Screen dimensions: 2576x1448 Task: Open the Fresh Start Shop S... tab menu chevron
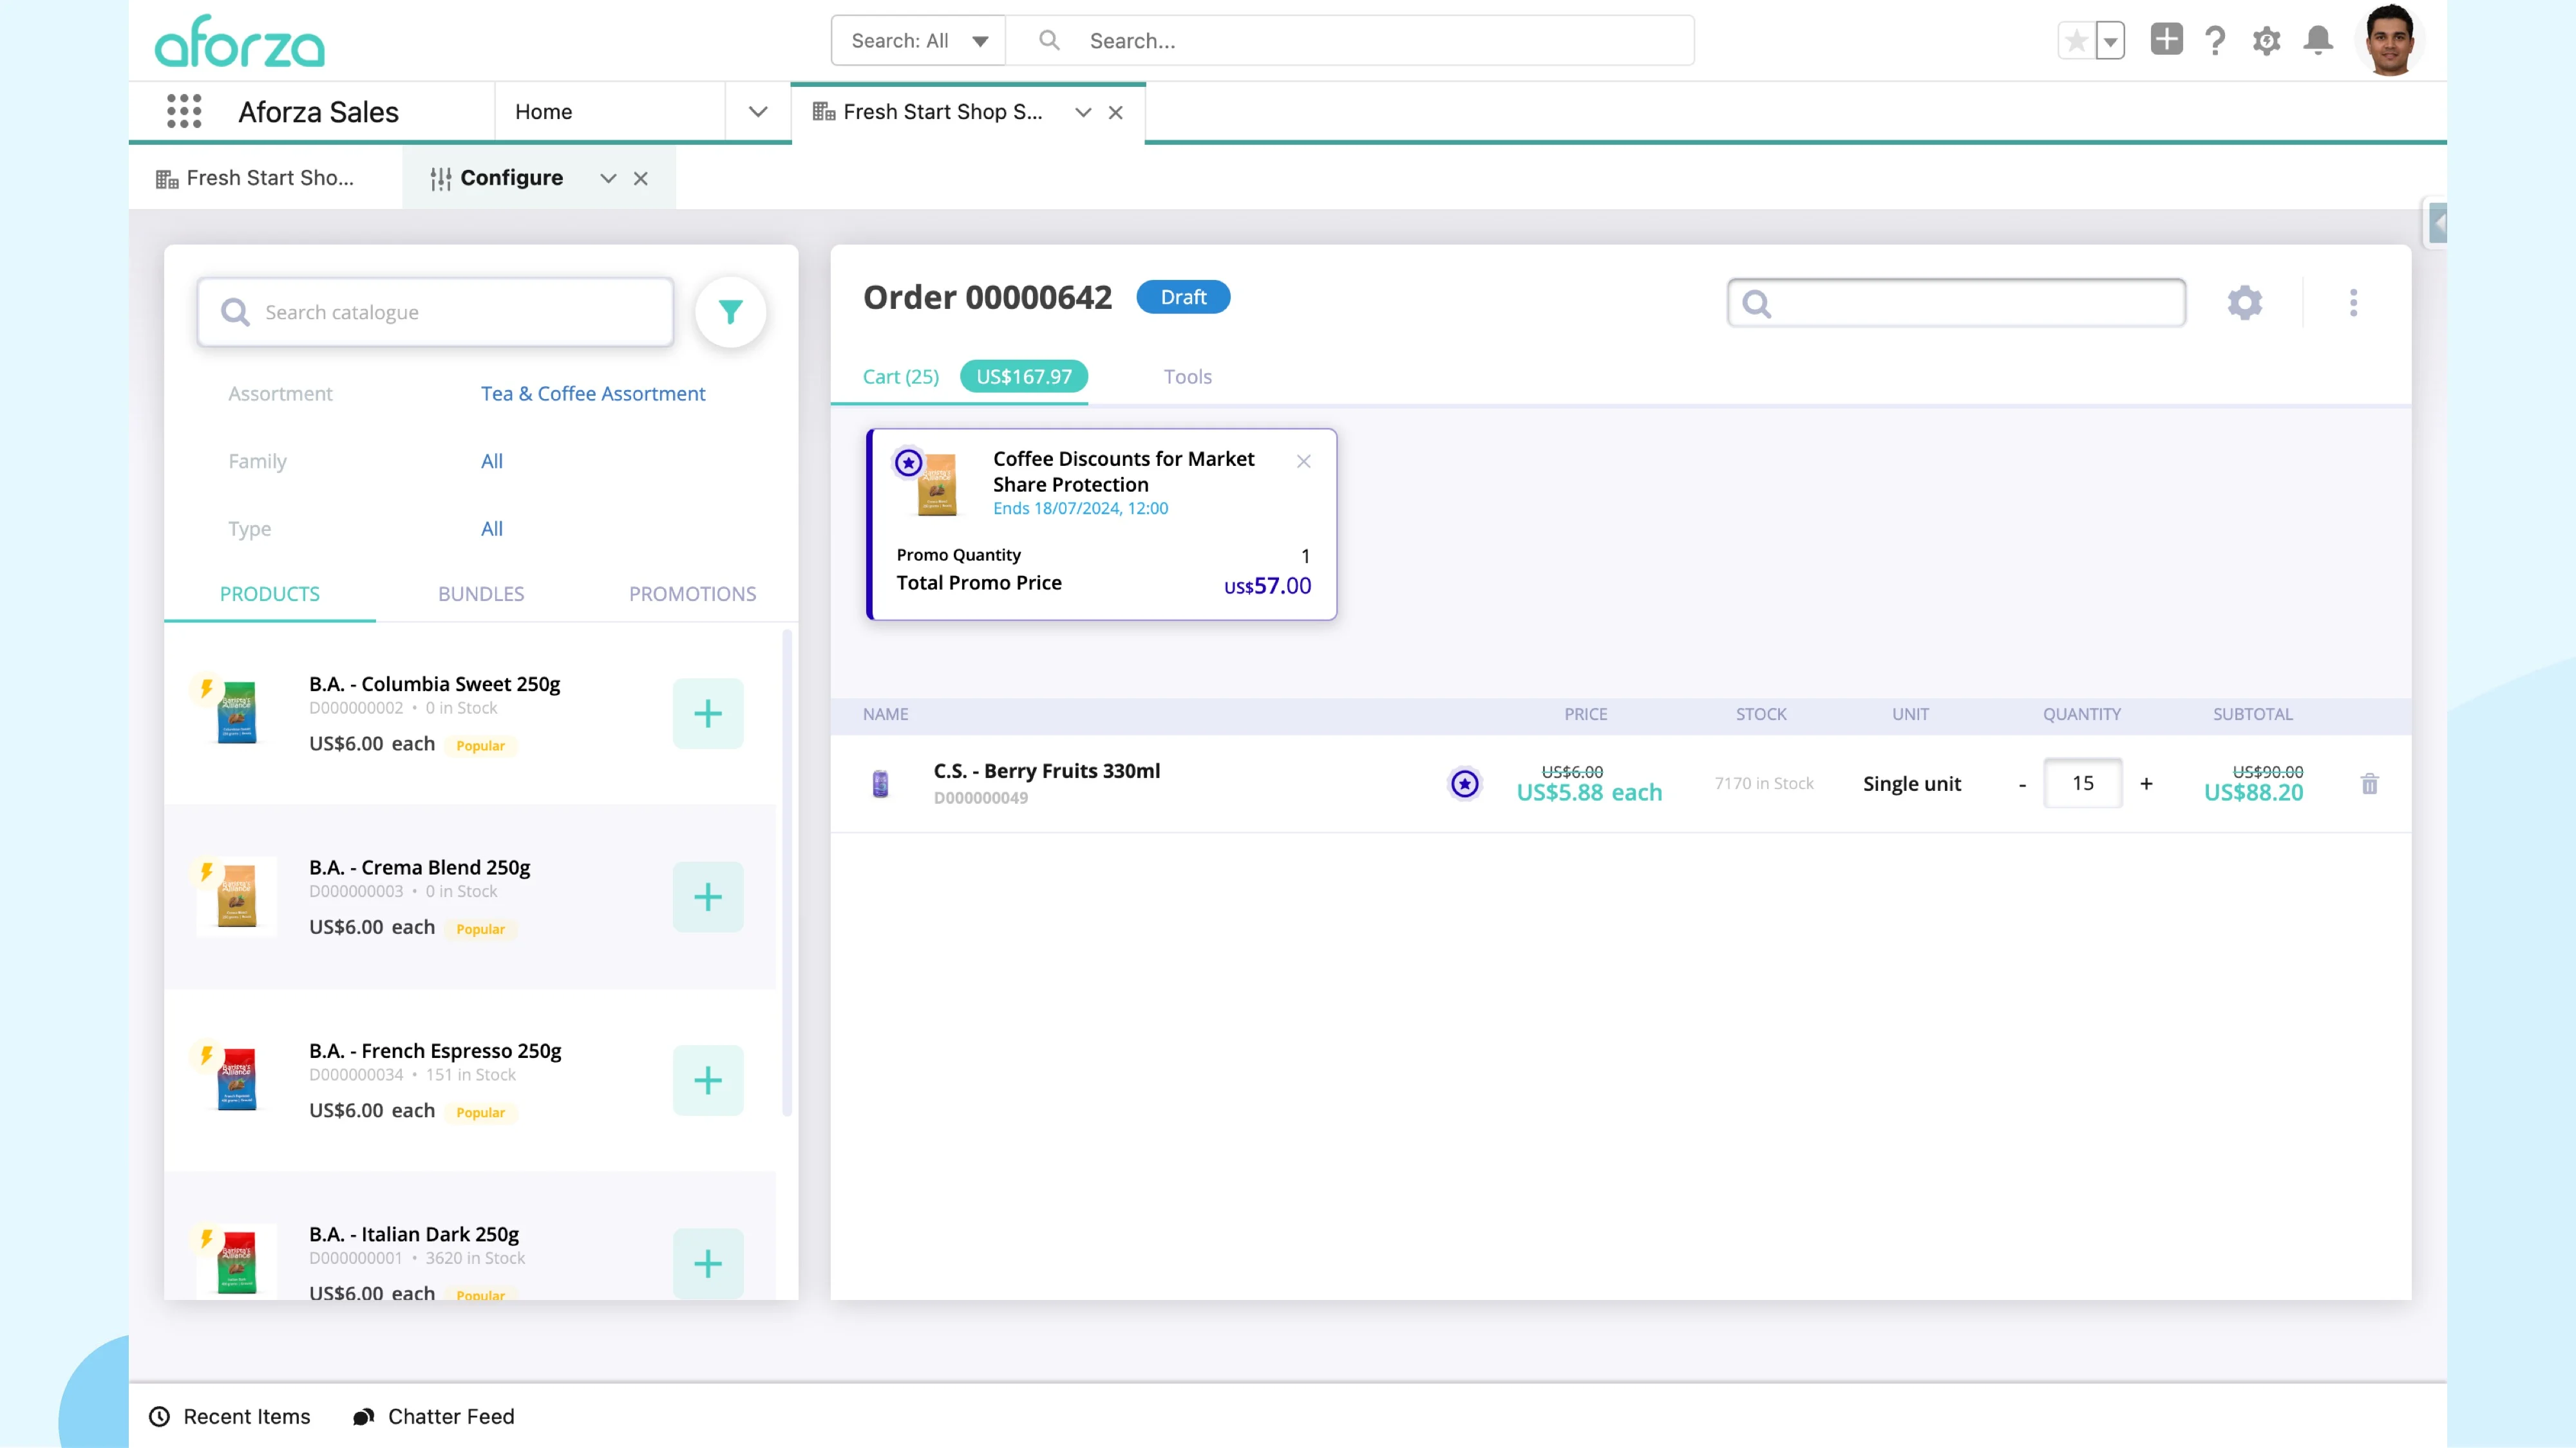[x=1083, y=112]
